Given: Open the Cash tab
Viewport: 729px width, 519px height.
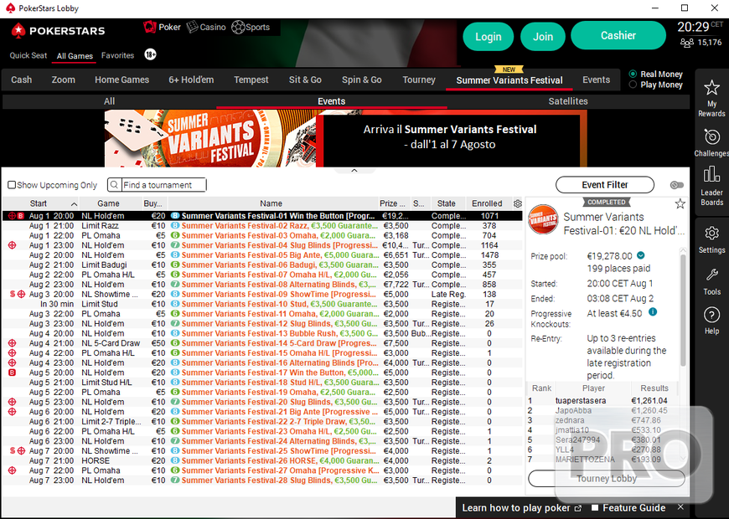Looking at the screenshot, I should click(22, 80).
